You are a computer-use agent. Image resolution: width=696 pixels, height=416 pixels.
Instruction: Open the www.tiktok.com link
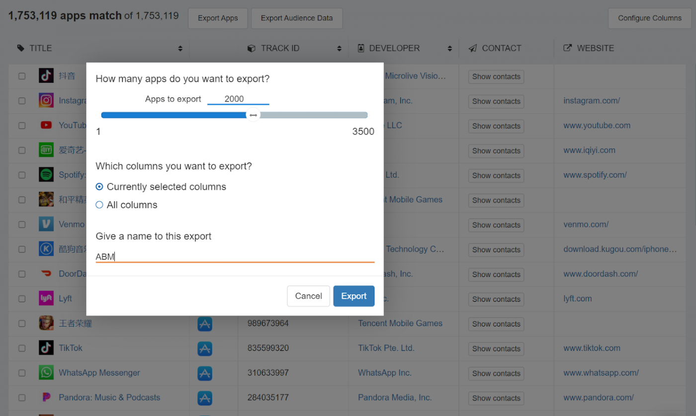coord(591,348)
